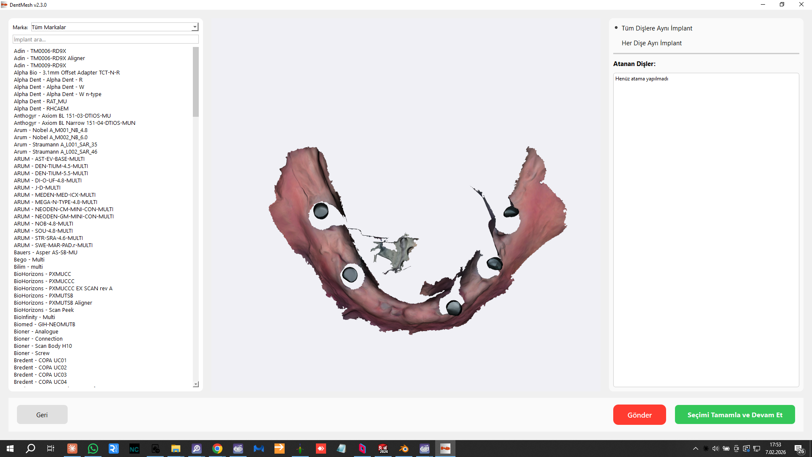Screen dimensions: 812x457
Task: Open exocad taskbar icon
Action: [238, 449]
